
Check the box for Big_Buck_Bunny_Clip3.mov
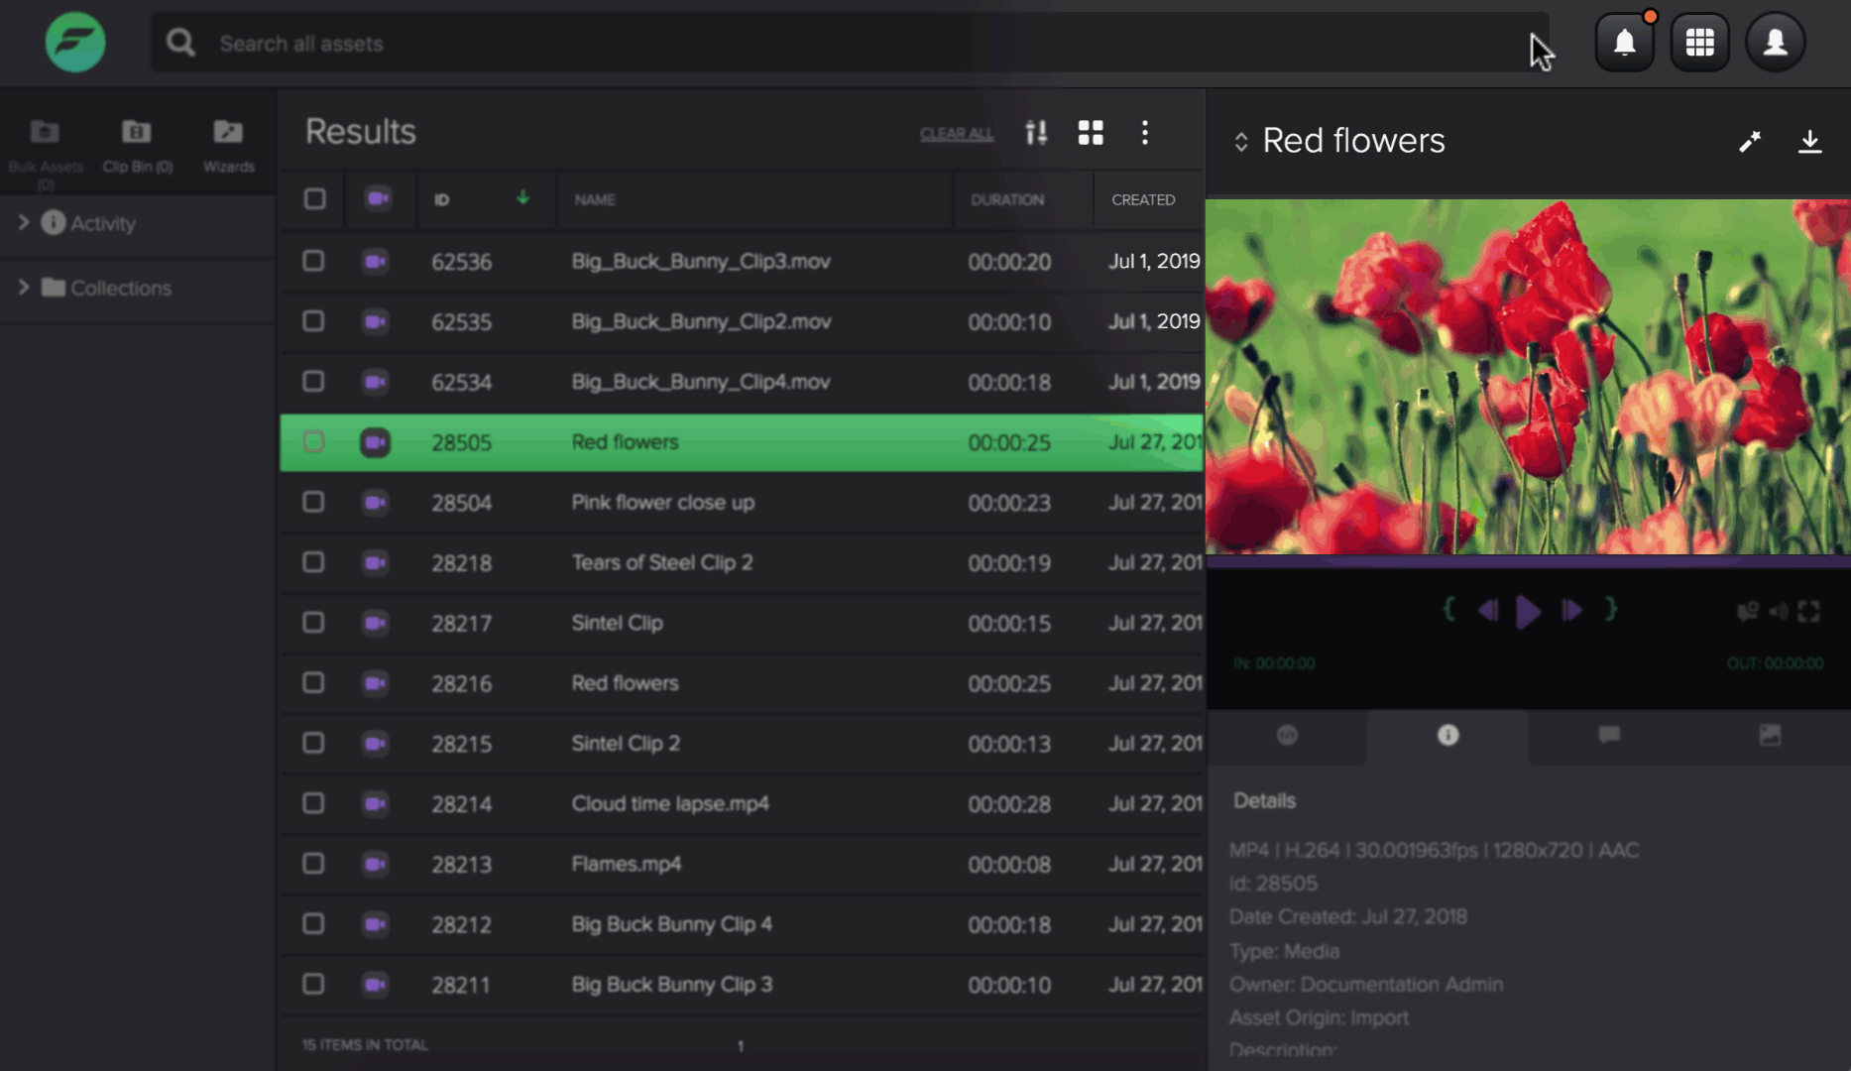pyautogui.click(x=313, y=261)
